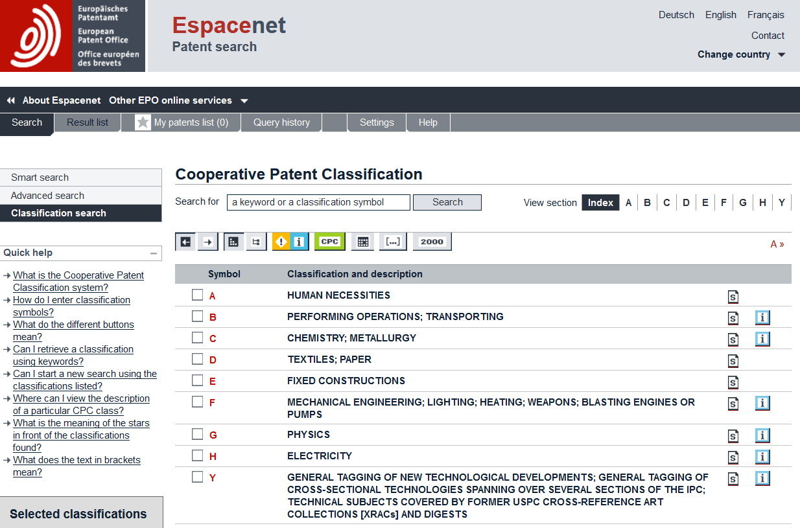Open the Result list tab
The image size is (800, 528).
point(88,122)
